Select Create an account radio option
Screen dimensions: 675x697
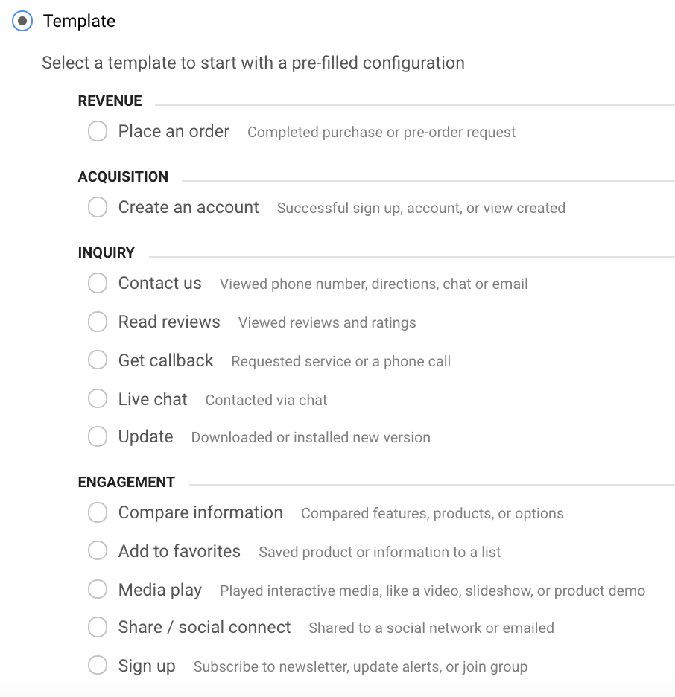pos(98,207)
